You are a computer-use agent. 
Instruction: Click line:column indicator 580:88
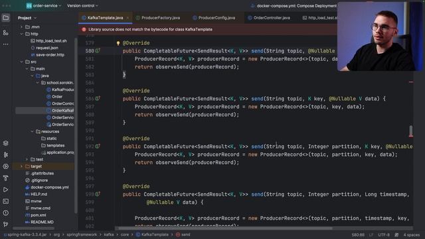tap(358, 235)
